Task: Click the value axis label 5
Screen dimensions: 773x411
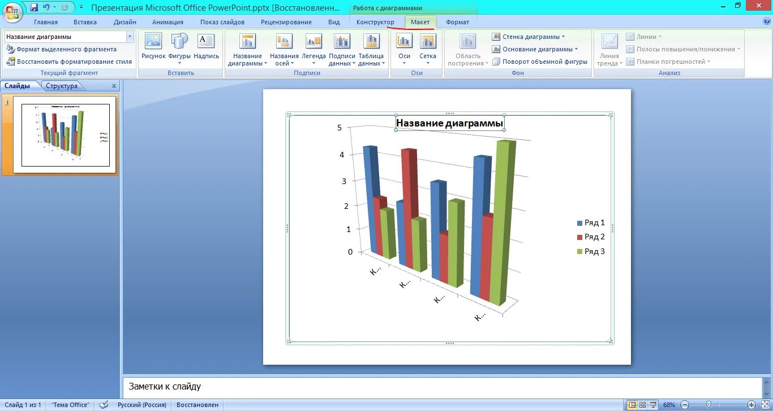Action: click(340, 128)
